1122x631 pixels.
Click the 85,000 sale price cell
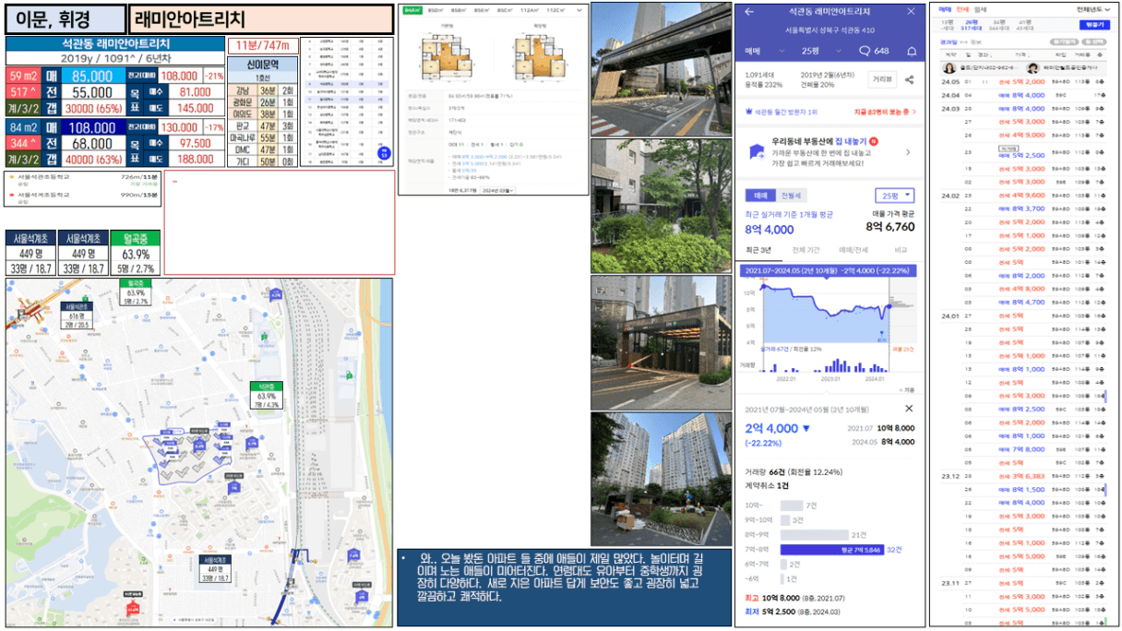[92, 76]
